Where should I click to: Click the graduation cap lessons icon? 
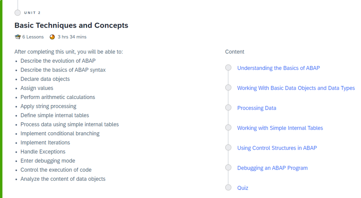pyautogui.click(x=18, y=37)
